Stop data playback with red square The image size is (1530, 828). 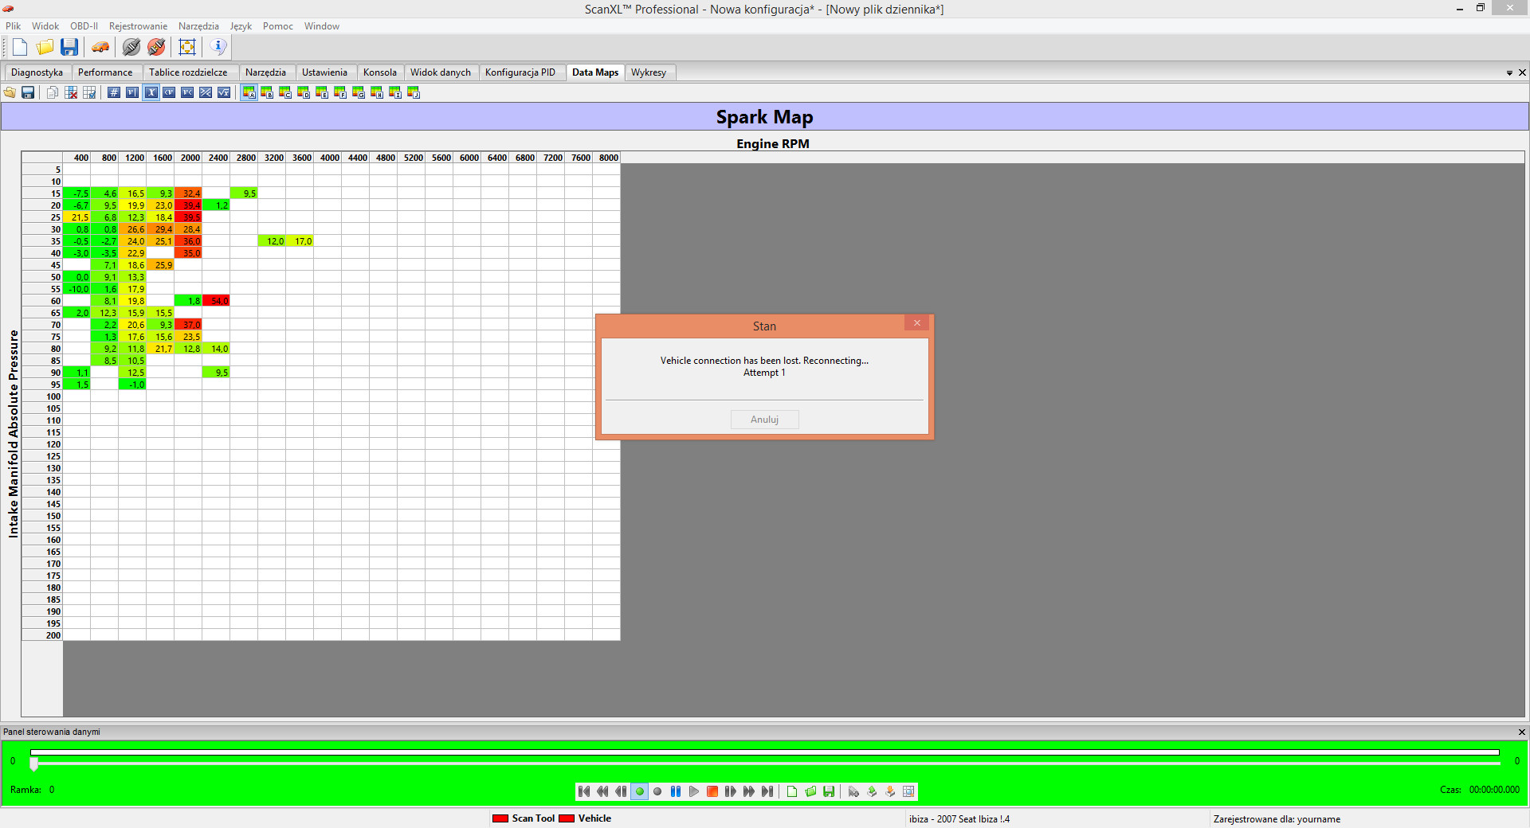[712, 791]
